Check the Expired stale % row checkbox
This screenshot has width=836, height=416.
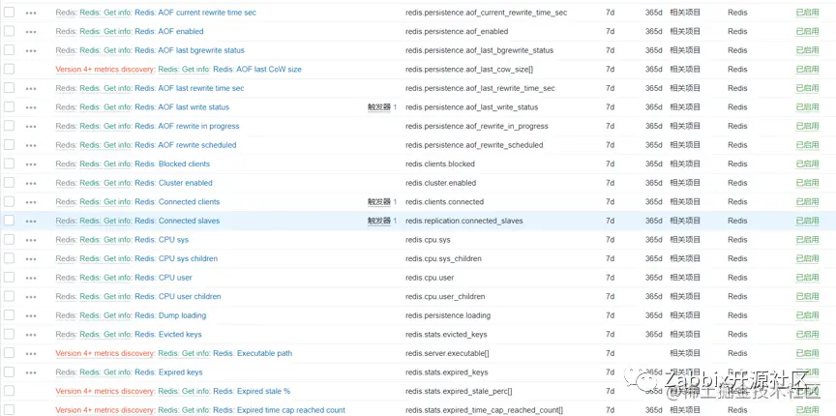(x=9, y=391)
